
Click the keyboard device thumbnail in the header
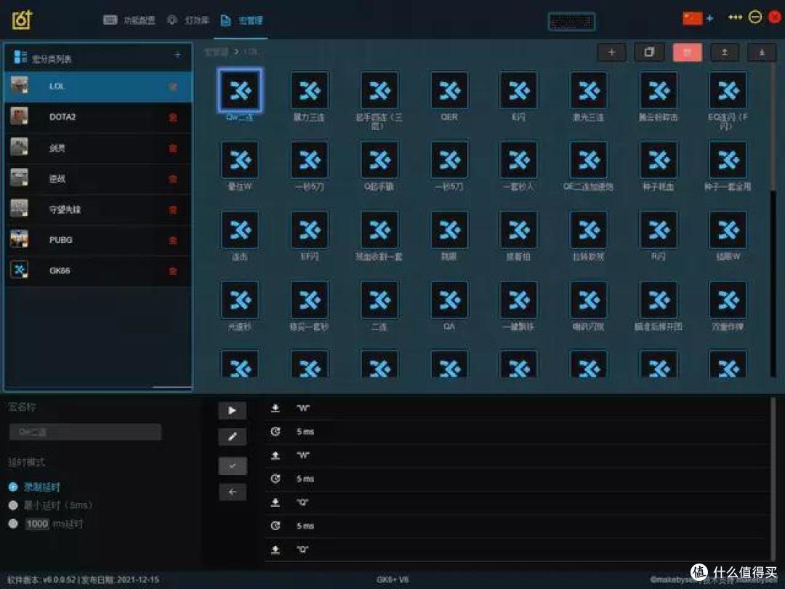[571, 22]
